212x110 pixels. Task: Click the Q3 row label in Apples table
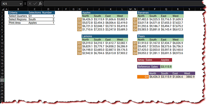(x=80, y=26)
